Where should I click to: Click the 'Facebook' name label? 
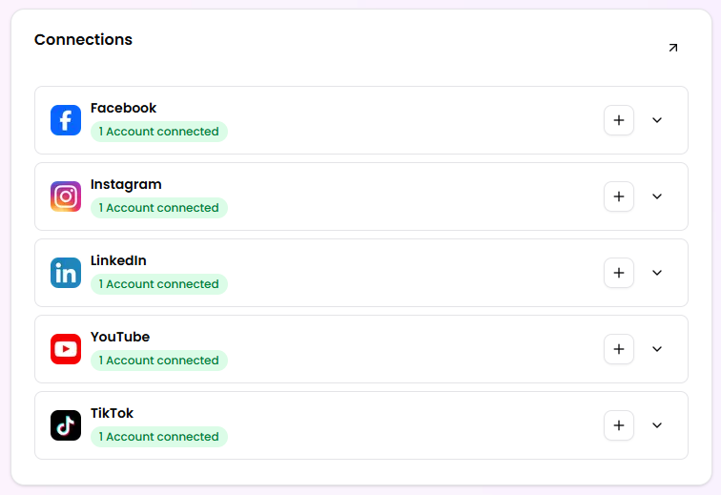123,108
